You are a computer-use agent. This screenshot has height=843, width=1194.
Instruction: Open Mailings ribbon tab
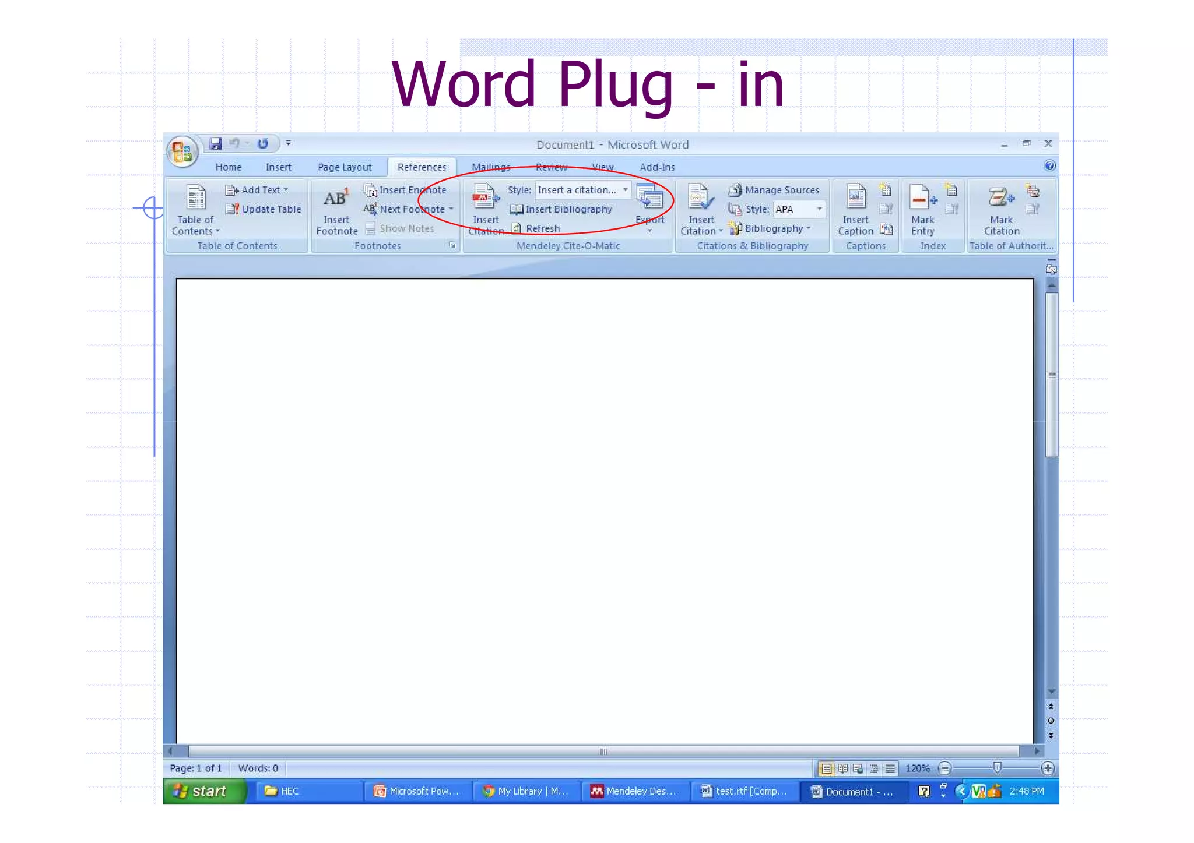pos(491,167)
